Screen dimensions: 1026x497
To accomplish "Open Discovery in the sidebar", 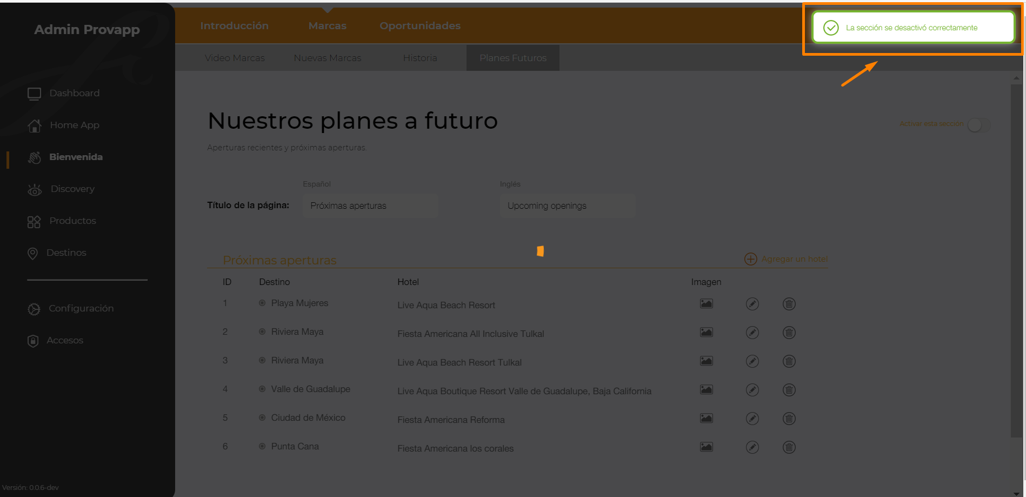I will point(72,189).
